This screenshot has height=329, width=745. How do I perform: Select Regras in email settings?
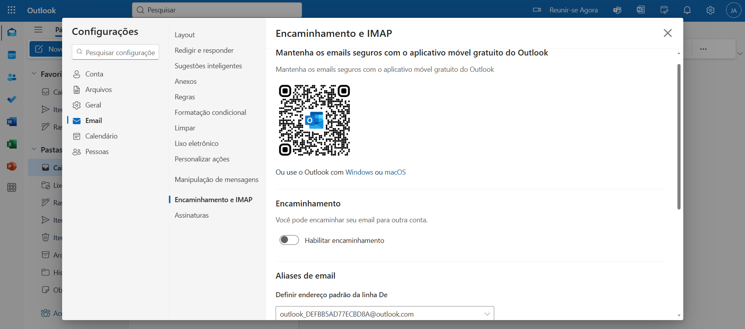point(185,97)
